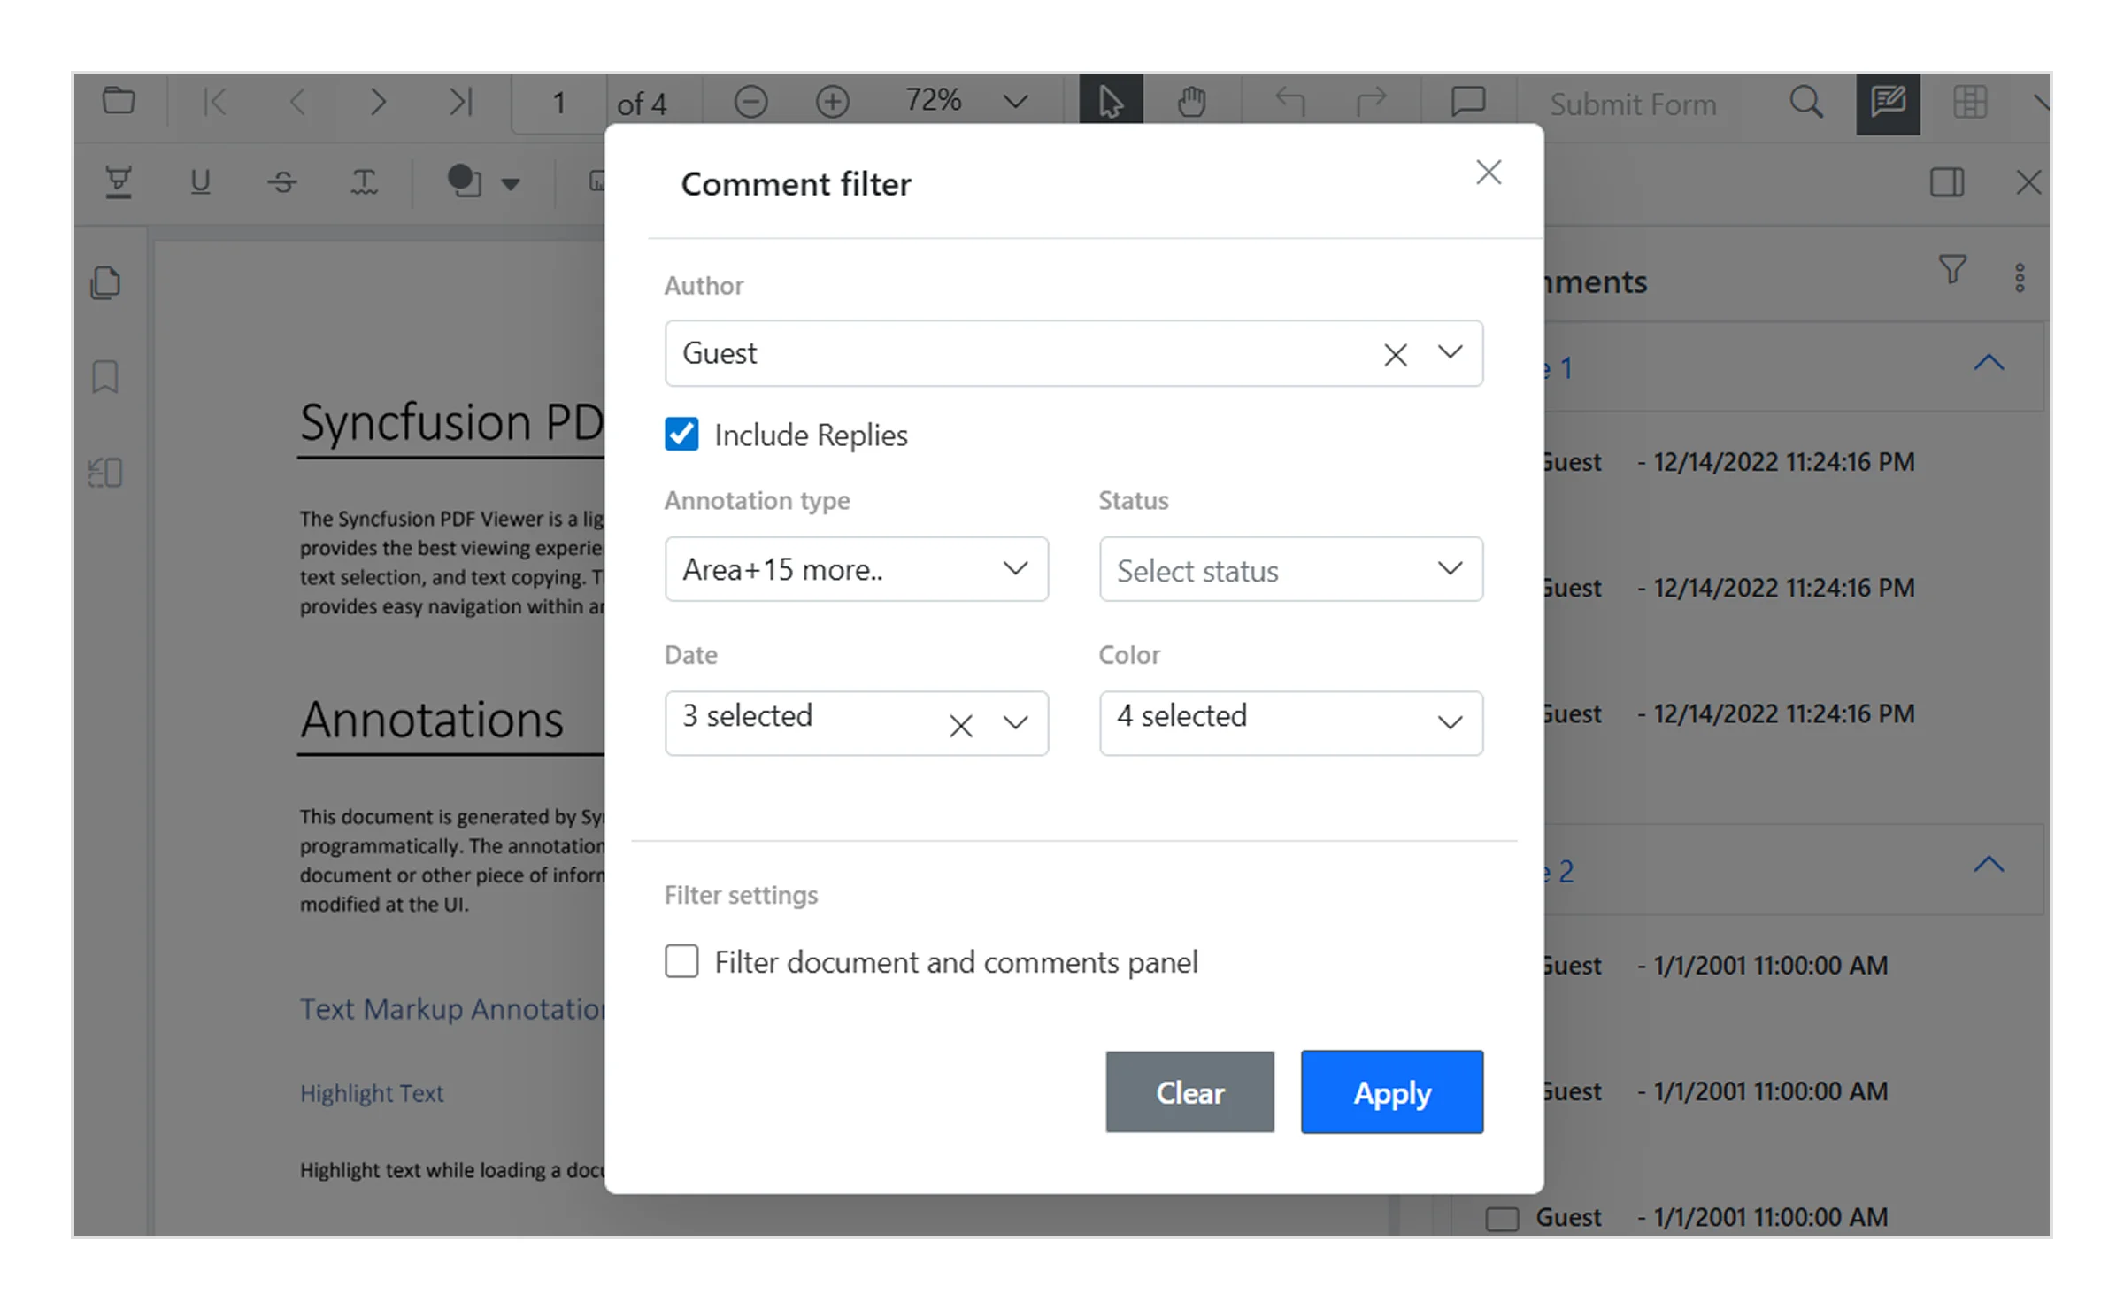Click the Text Markup Annotation heading
Screen dimensions: 2124x1310
click(x=452, y=1009)
